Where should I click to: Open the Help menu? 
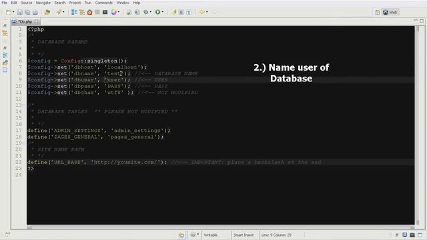pyautogui.click(x=137, y=3)
